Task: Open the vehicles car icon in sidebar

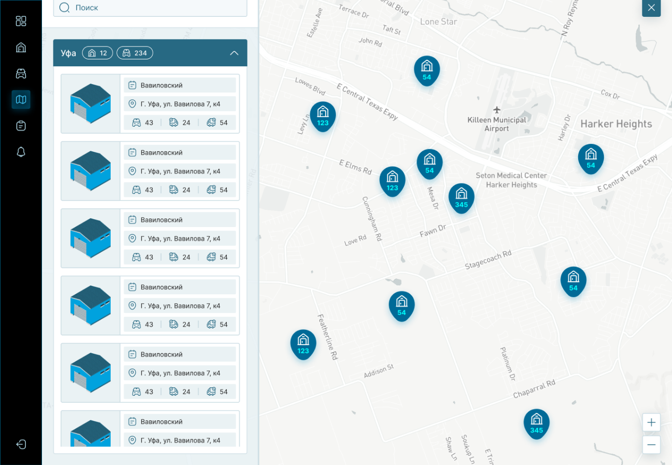Action: 21,74
